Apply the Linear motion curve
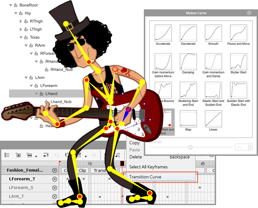The image size is (258, 208). coord(213,118)
